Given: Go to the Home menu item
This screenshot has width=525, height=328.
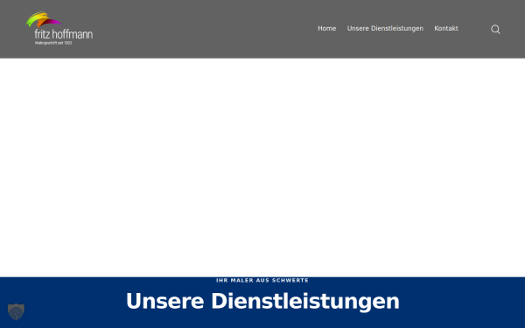Looking at the screenshot, I should click(326, 29).
